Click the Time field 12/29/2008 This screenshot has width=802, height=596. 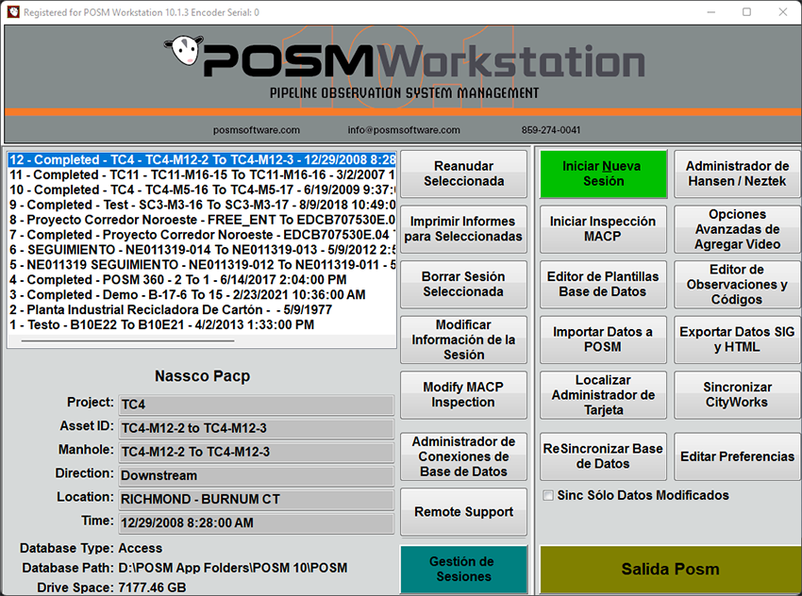(257, 522)
